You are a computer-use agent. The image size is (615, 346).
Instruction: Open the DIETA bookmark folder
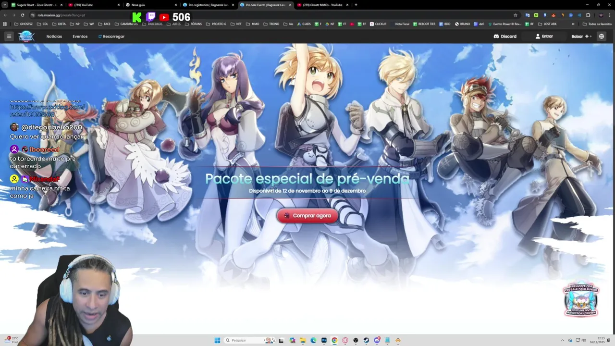coord(59,24)
